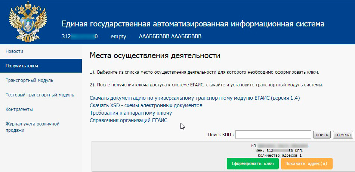Open Журнал учета розничной продажи
Image resolution: width=355 pixels, height=172 pixels.
[x=33, y=127]
